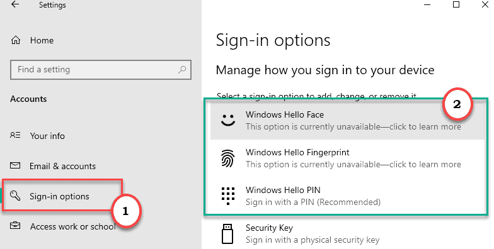Click the Find a setting search field
The width and height of the screenshot is (494, 249).
point(101,69)
